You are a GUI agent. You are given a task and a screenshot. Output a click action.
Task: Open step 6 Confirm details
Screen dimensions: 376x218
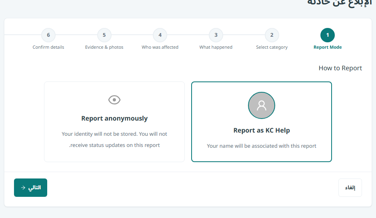tap(48, 35)
